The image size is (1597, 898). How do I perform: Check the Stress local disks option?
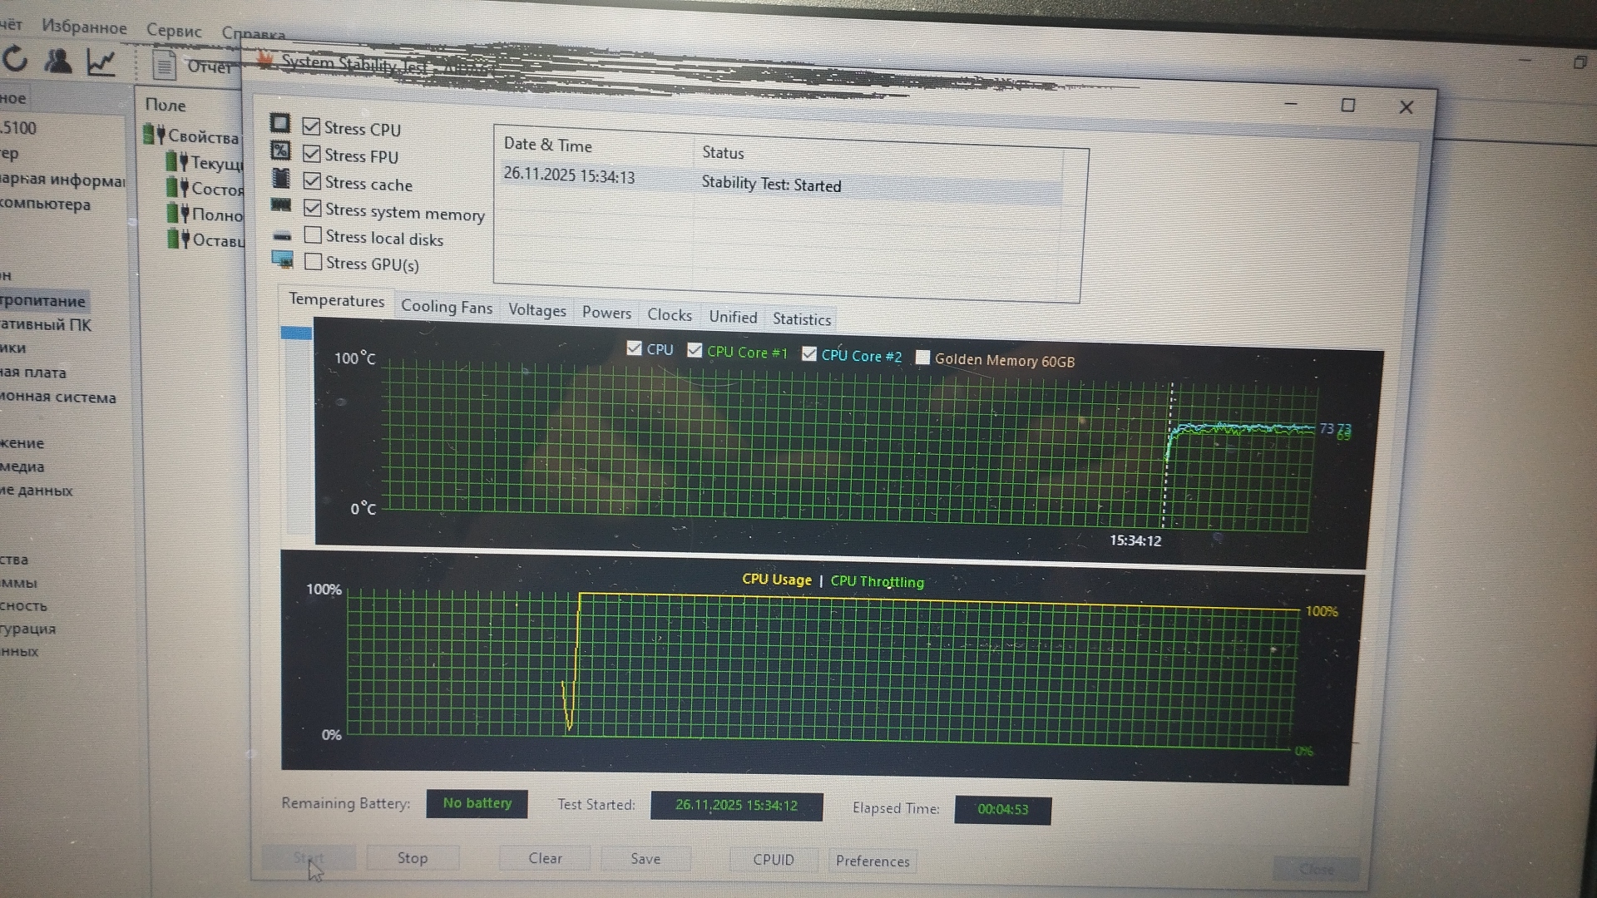coord(313,235)
